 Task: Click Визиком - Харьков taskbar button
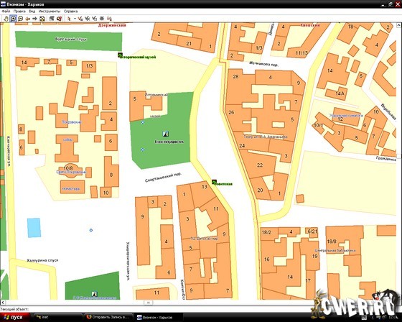coord(159,318)
